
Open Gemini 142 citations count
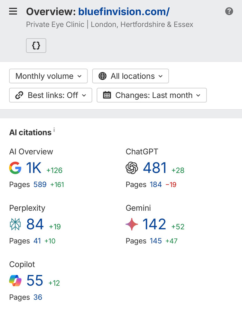154,224
